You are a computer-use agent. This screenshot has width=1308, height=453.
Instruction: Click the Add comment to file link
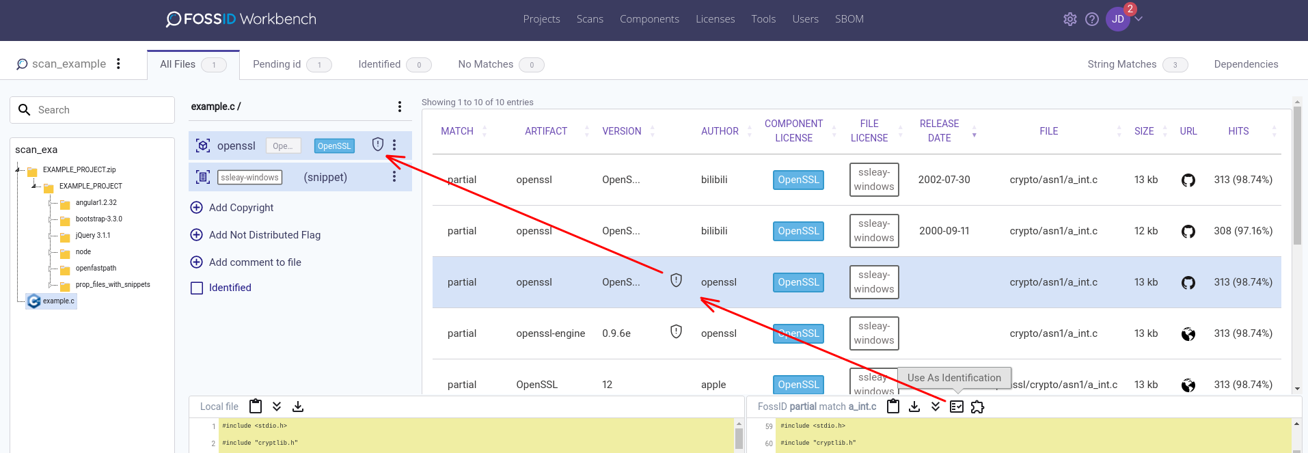(x=255, y=262)
